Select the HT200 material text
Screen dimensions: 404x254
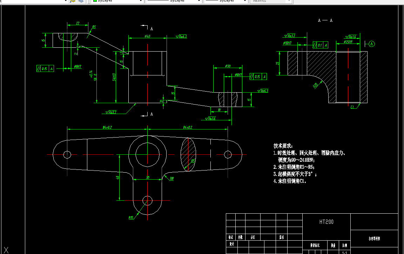coord(326,222)
